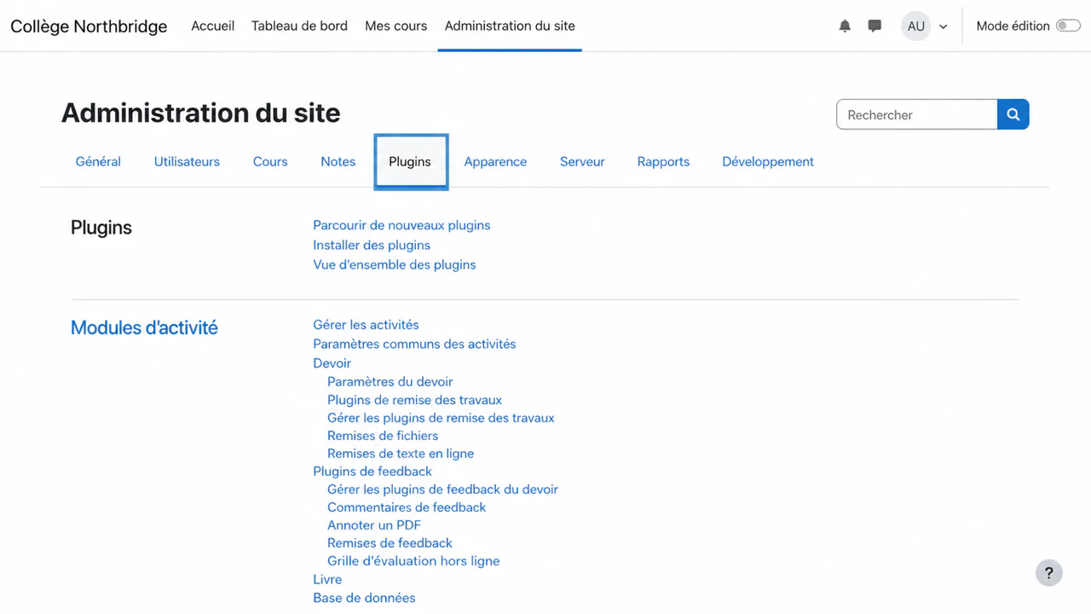Switch to the Apparence tab

point(495,161)
